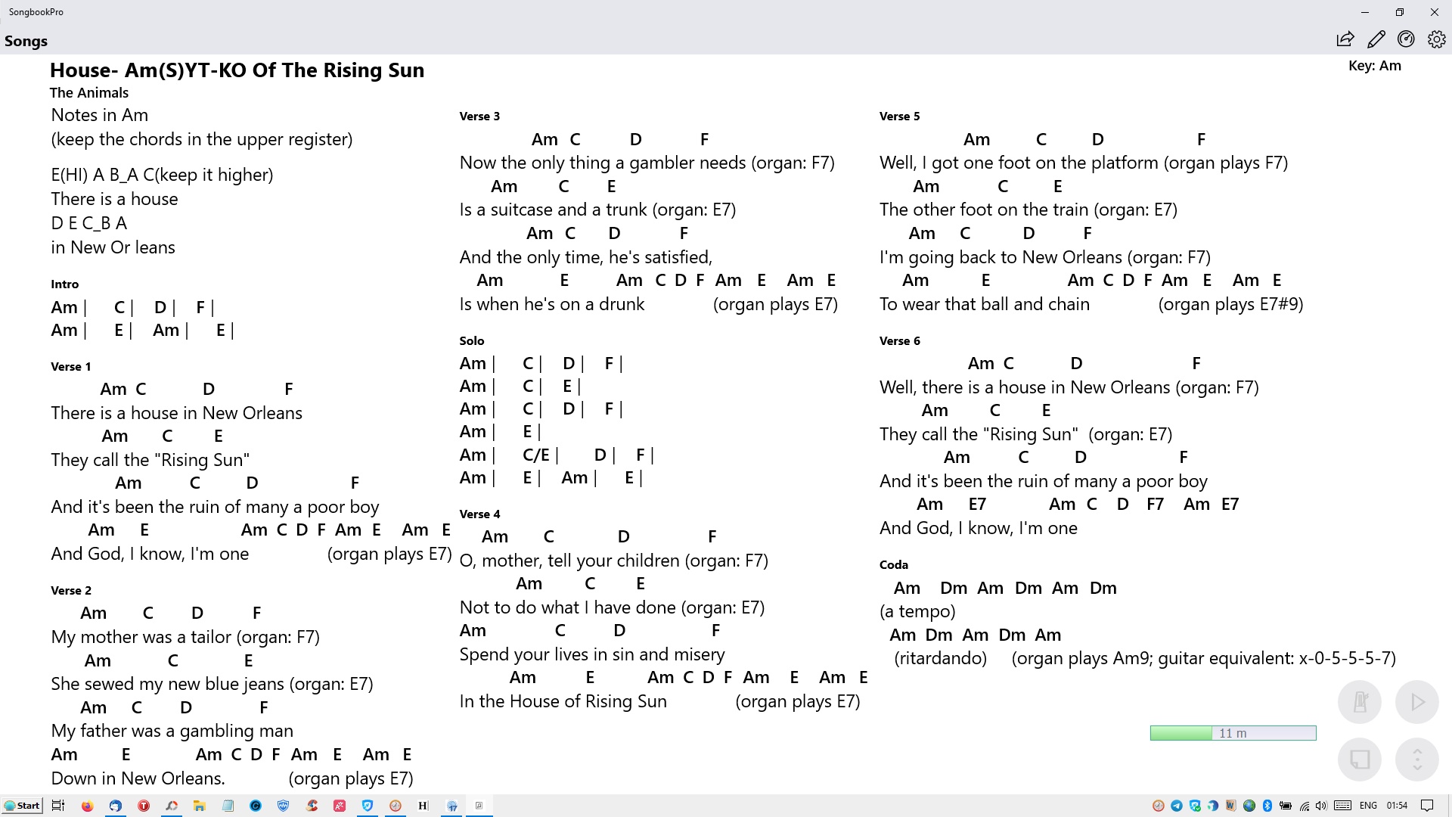Open the tempo gauge icon in the toolbar
The image size is (1452, 817).
1406,39
